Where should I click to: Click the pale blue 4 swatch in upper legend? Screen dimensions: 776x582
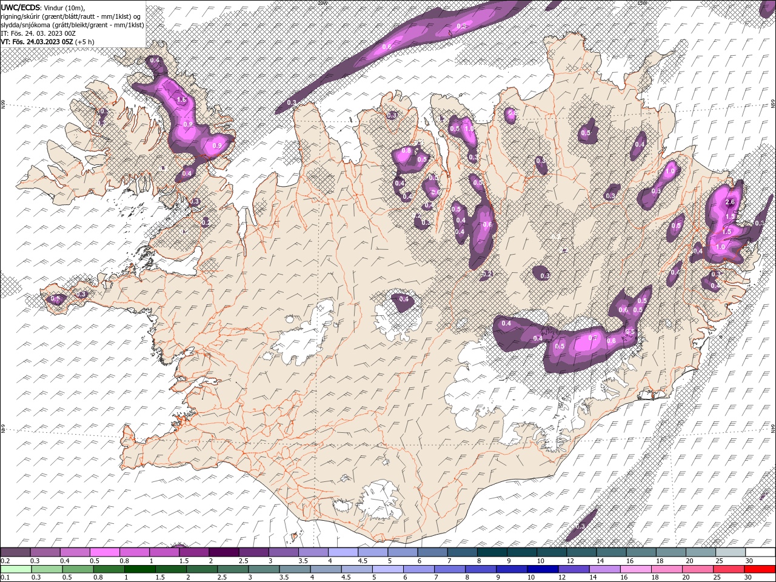[x=343, y=552]
